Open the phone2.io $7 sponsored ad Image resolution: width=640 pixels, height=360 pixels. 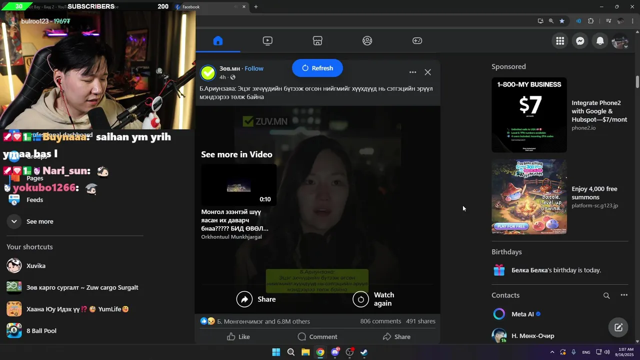559,115
